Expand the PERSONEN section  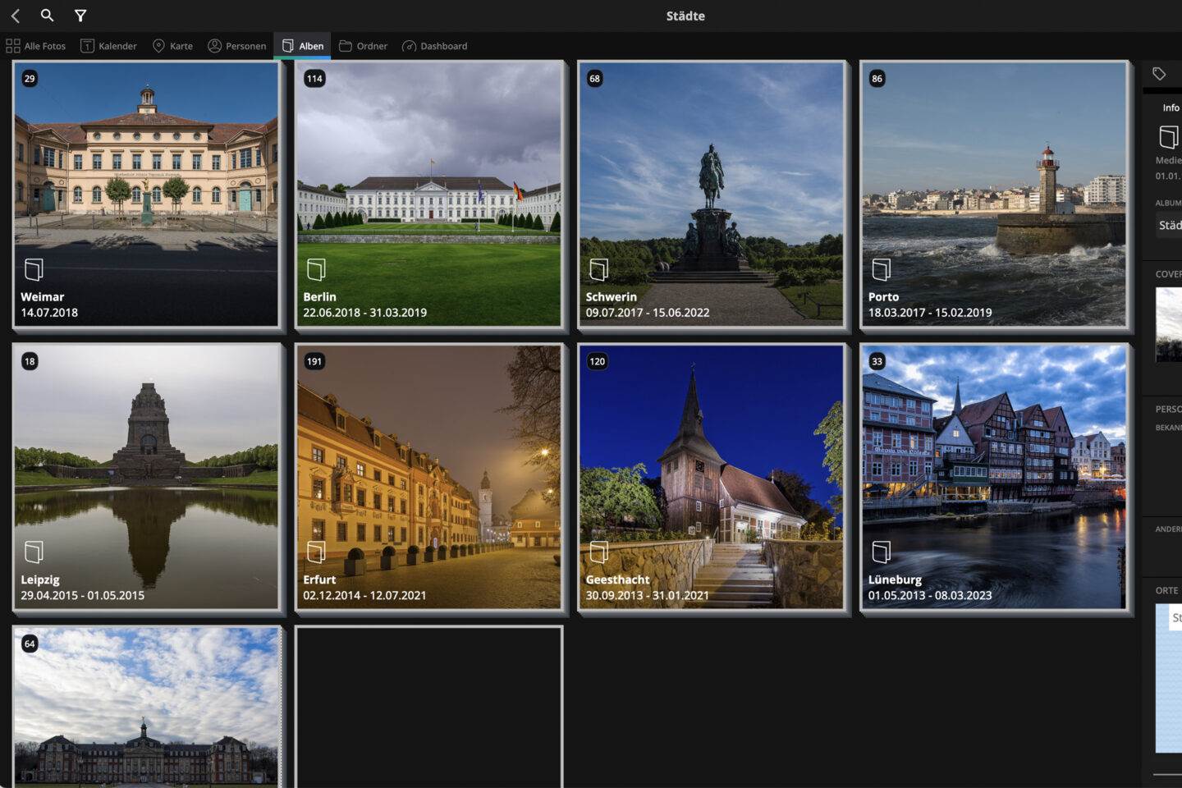coord(1169,408)
